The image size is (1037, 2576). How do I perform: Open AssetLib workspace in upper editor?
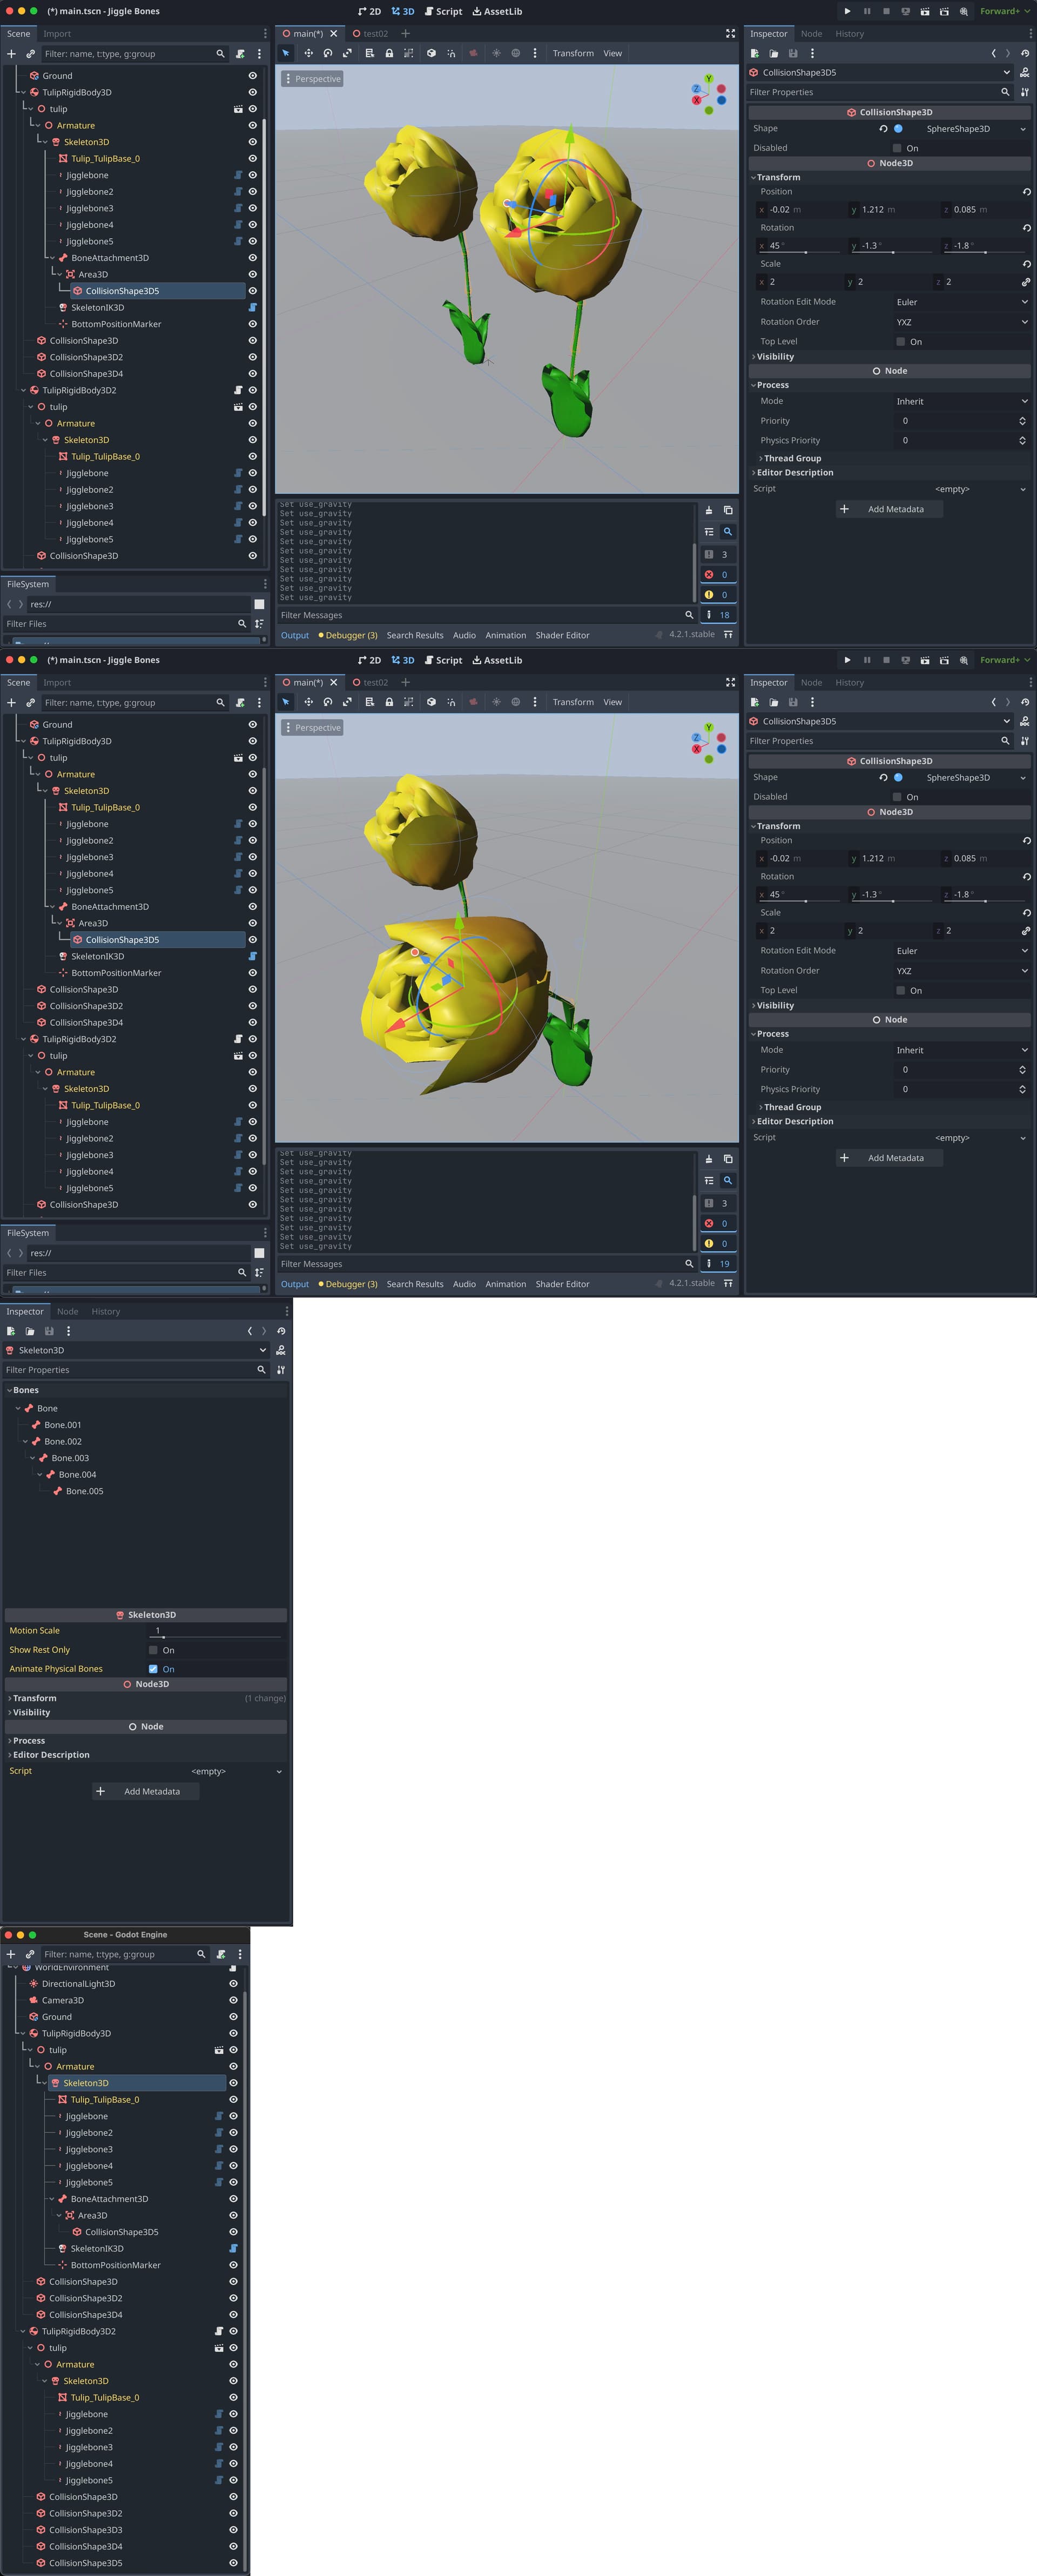pyautogui.click(x=497, y=11)
